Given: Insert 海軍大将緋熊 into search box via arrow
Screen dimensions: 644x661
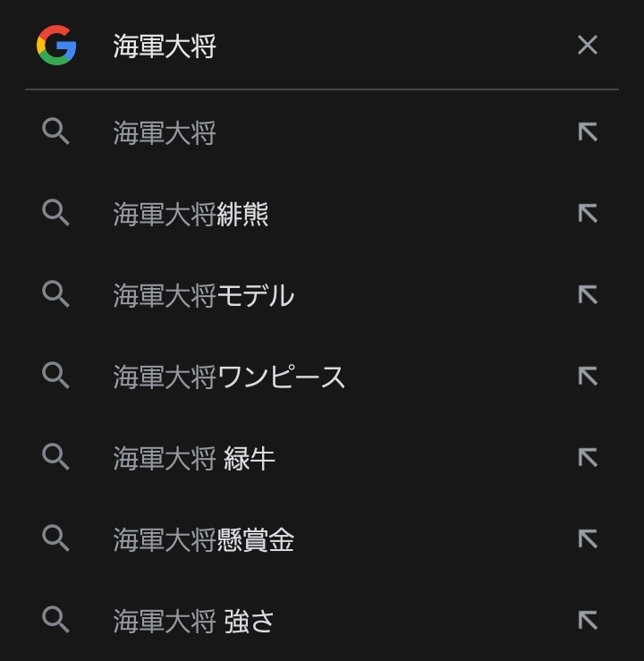Looking at the screenshot, I should click(x=587, y=214).
